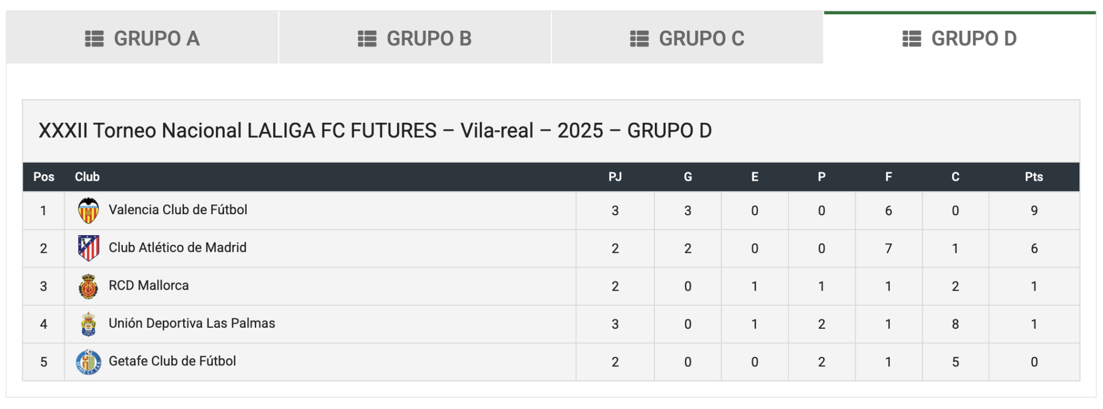The width and height of the screenshot is (1103, 409).
Task: Click the Valencia Club de Fútbol crest
Action: pyautogui.click(x=88, y=210)
